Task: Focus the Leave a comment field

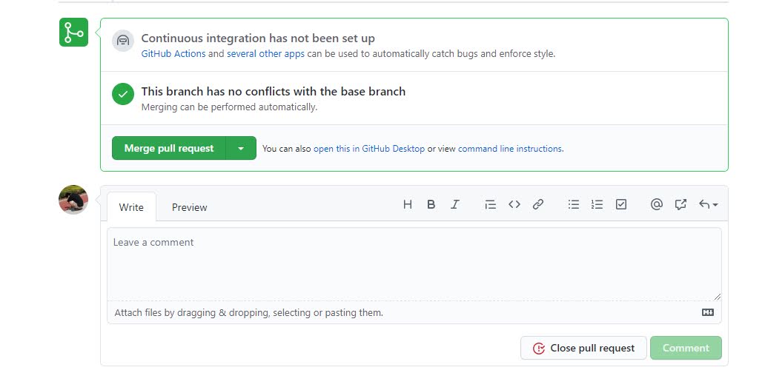Action: point(414,263)
